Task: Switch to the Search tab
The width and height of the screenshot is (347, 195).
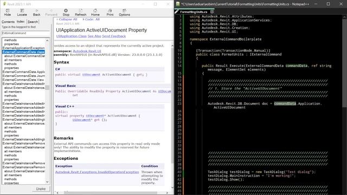Action: tap(33, 22)
